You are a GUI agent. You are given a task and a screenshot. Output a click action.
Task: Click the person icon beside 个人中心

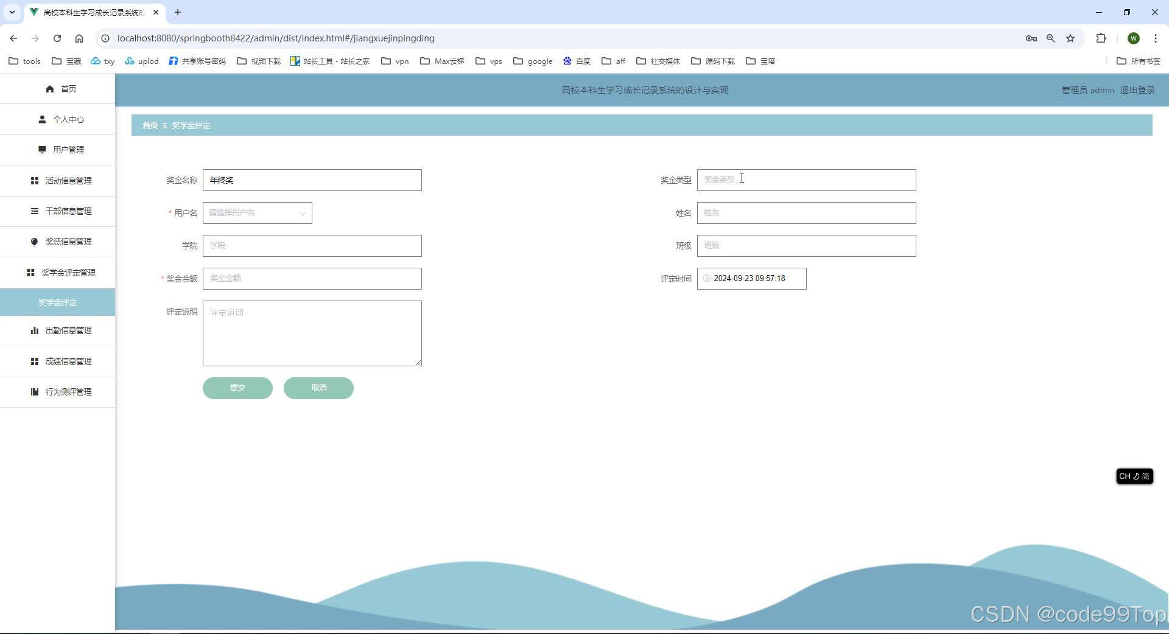[41, 119]
